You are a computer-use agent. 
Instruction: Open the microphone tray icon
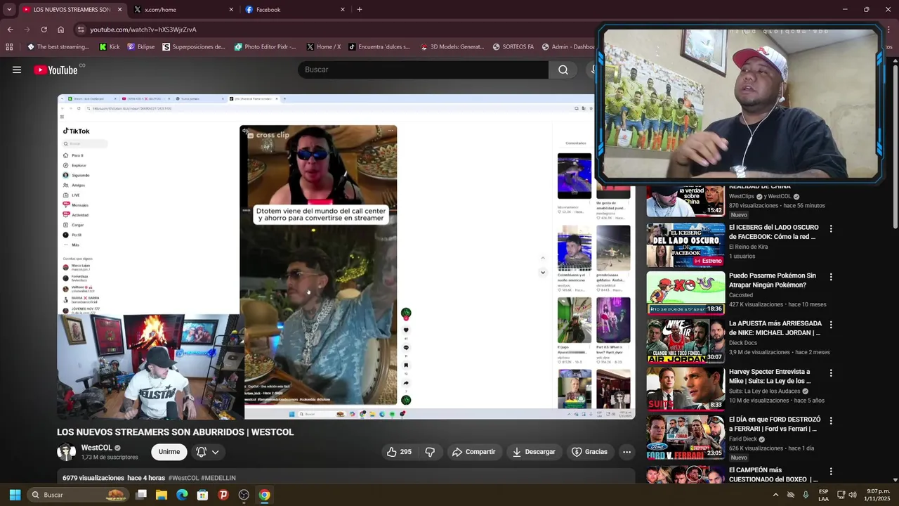click(806, 495)
